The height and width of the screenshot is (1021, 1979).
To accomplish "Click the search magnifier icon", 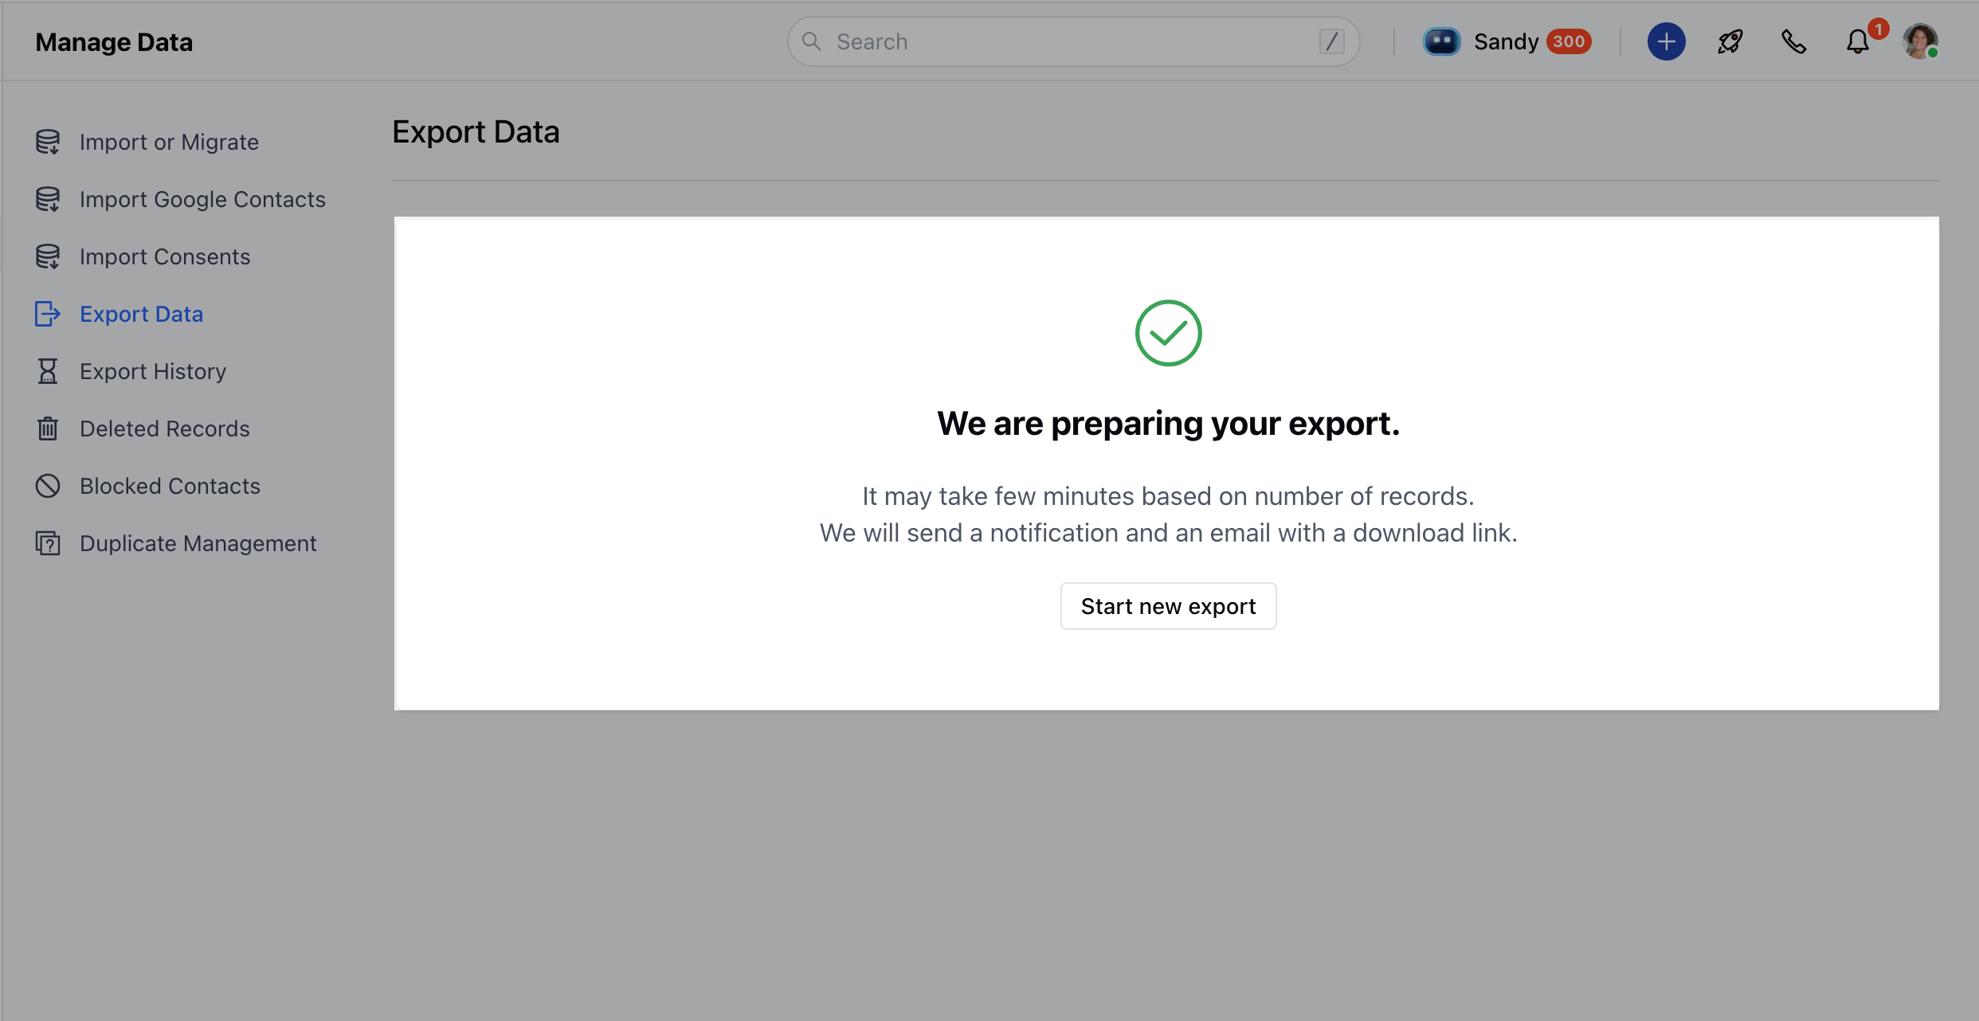I will 811,41.
